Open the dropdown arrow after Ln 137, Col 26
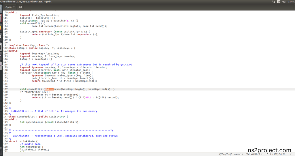The image size is (295, 156). (x=291, y=154)
